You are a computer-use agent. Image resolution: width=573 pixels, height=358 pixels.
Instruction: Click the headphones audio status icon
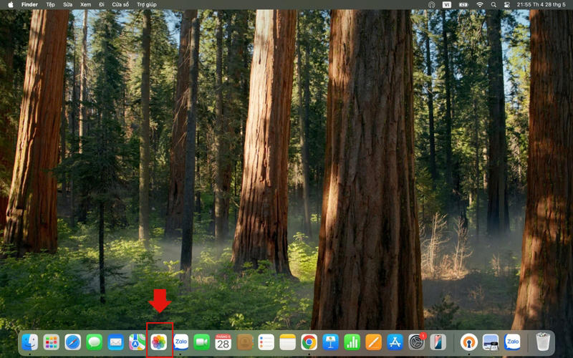point(432,5)
